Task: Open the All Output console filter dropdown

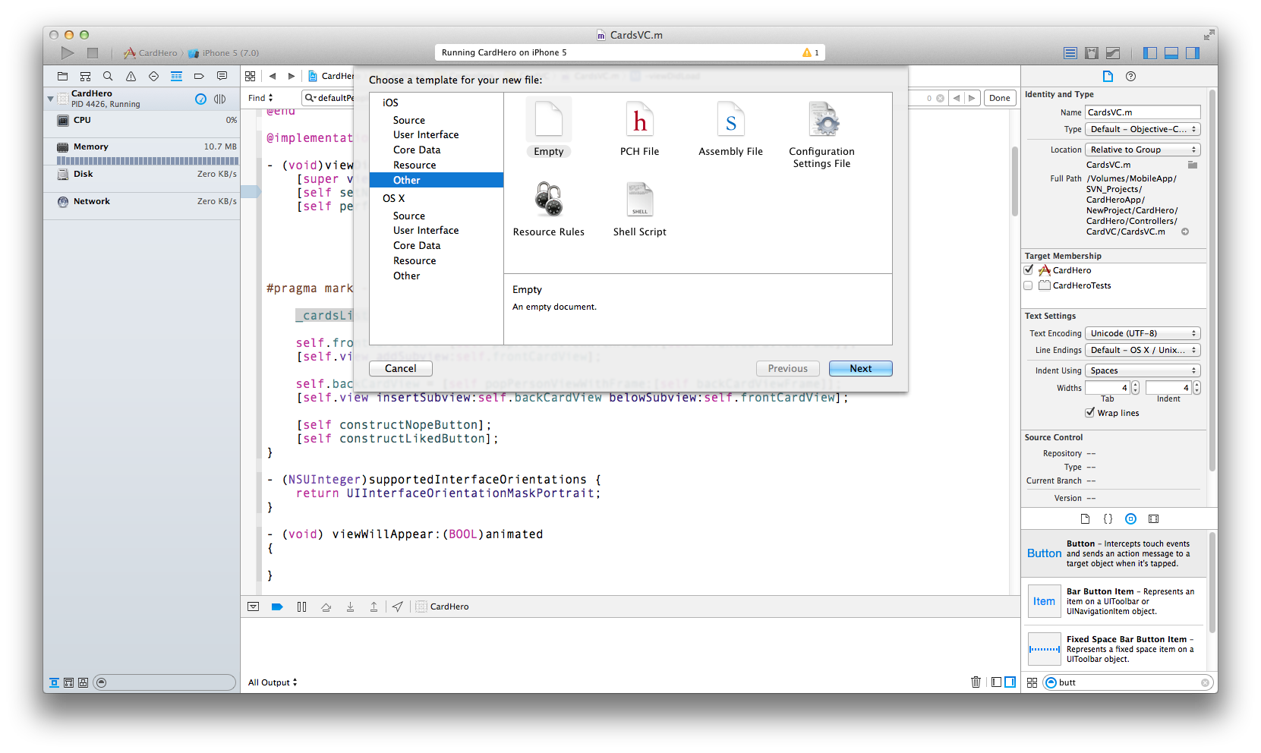Action: click(x=273, y=682)
